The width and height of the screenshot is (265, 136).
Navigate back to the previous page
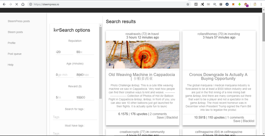[x=4, y=4]
